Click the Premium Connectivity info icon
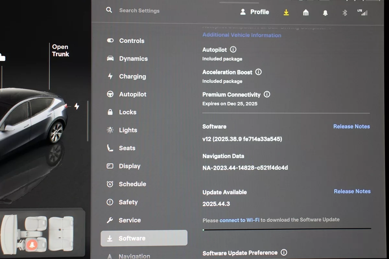 pyautogui.click(x=267, y=94)
